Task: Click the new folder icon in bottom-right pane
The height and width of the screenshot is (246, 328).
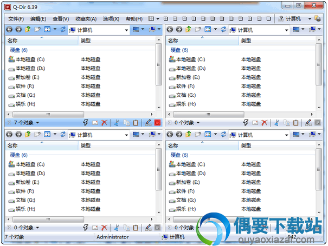Action: click(x=198, y=134)
